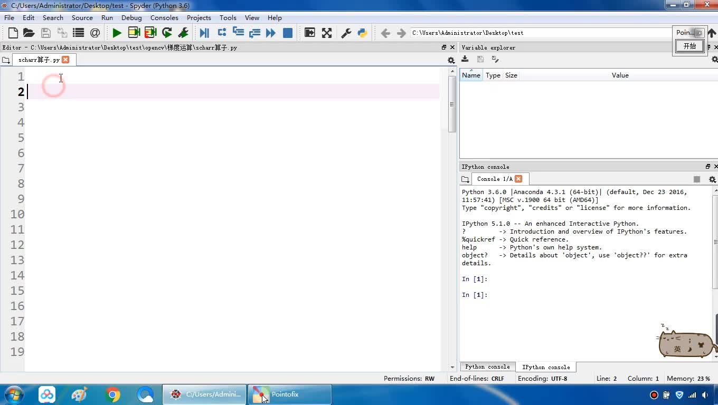The width and height of the screenshot is (718, 405).
Task: Switch to the Python console tab
Action: [487, 367]
